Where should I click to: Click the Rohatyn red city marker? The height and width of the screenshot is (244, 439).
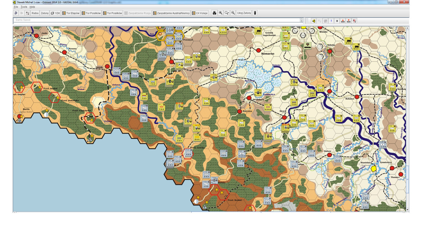click(x=357, y=97)
